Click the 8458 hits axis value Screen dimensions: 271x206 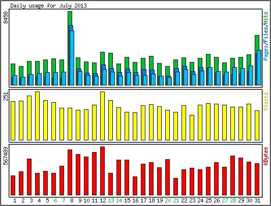pyautogui.click(x=6, y=17)
